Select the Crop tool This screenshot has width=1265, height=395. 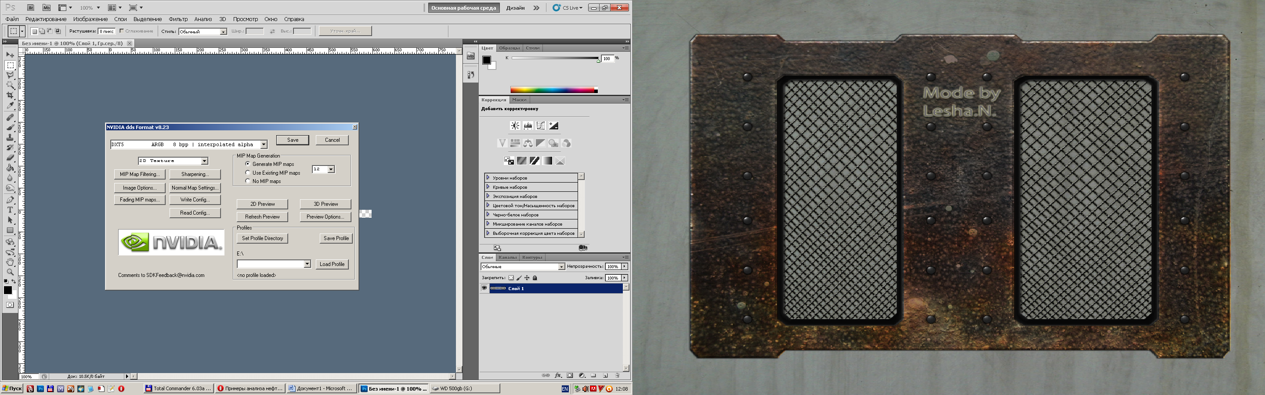(x=10, y=95)
